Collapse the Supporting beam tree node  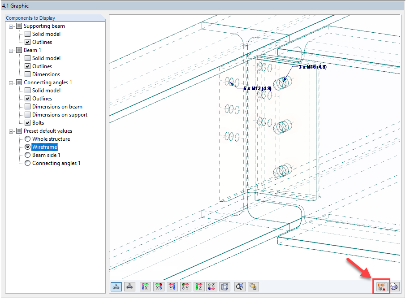pos(11,26)
